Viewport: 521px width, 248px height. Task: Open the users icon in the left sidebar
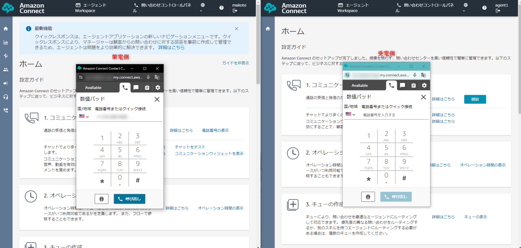pyautogui.click(x=5, y=69)
